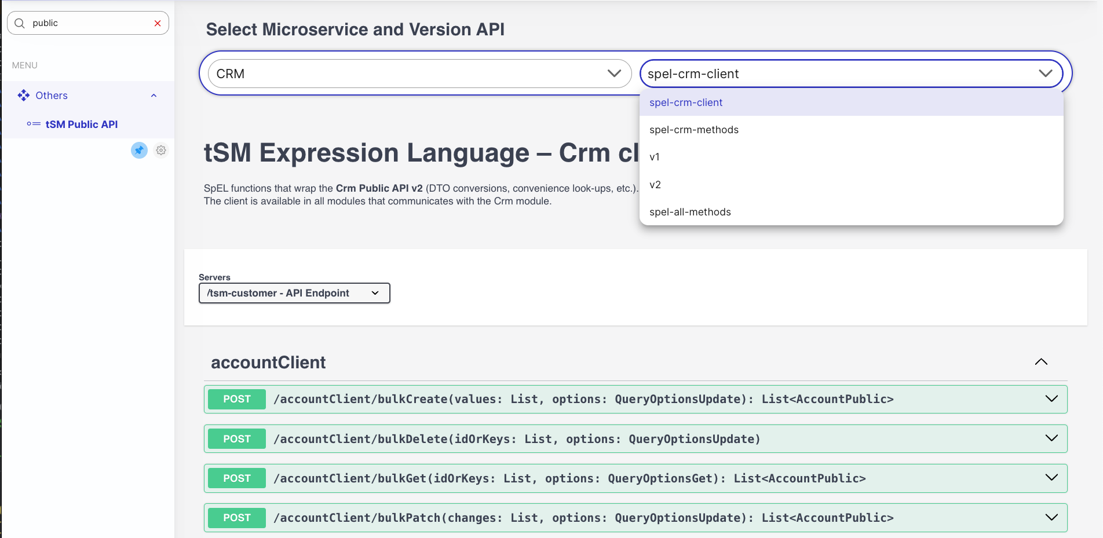Click the search magnifier icon in sidebar

point(20,23)
